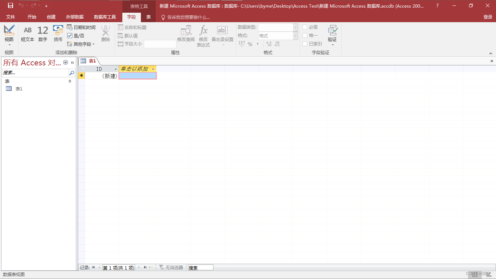Click decrease decimal places icon

pyautogui.click(x=277, y=44)
